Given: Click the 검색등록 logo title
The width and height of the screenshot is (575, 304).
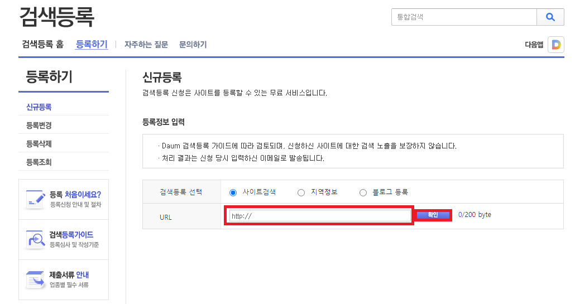Looking at the screenshot, I should click(x=57, y=17).
